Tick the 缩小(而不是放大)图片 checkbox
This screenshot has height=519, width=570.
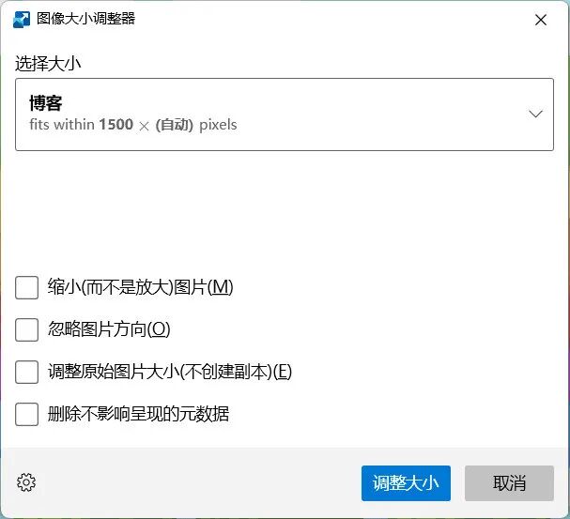[x=26, y=287]
